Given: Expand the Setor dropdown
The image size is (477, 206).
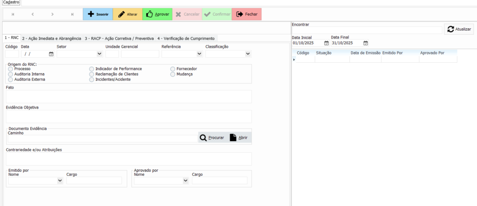Looking at the screenshot, I should 99,54.
